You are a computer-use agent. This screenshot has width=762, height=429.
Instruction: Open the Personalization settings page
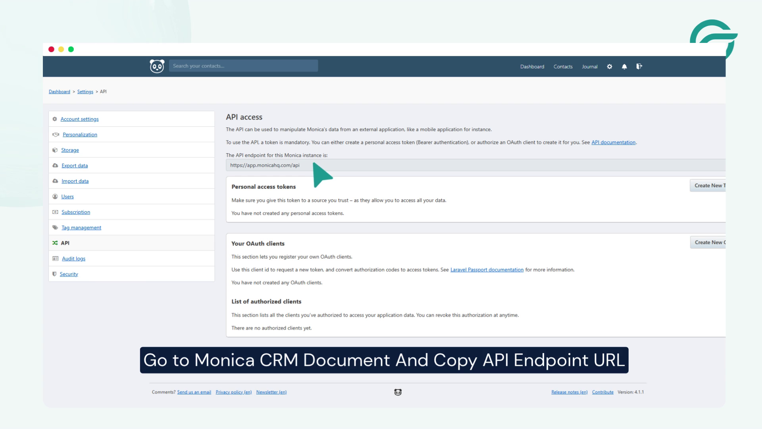click(80, 134)
